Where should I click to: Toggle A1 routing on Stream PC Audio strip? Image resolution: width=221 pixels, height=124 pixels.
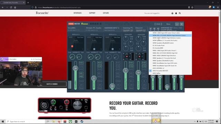(x=100, y=63)
